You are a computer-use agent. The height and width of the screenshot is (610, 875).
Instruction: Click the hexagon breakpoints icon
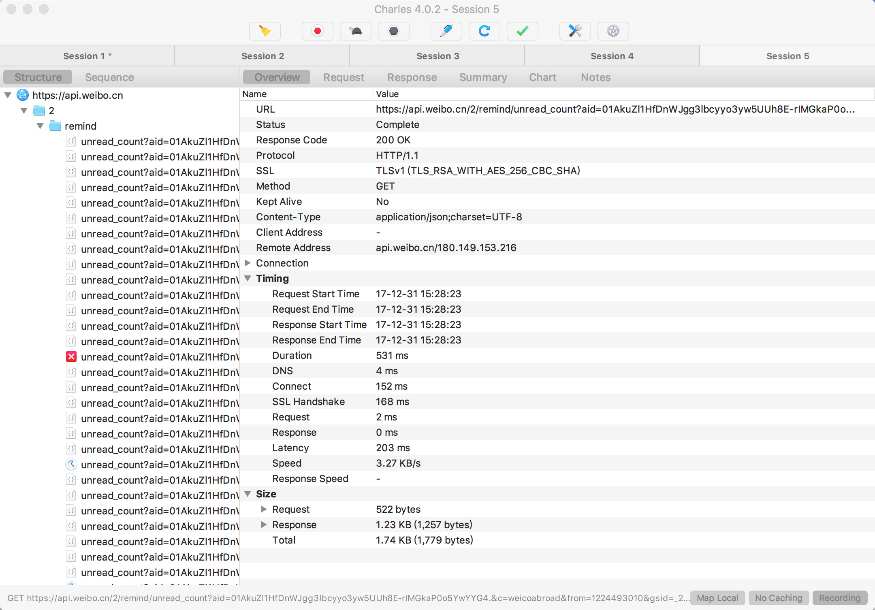393,31
